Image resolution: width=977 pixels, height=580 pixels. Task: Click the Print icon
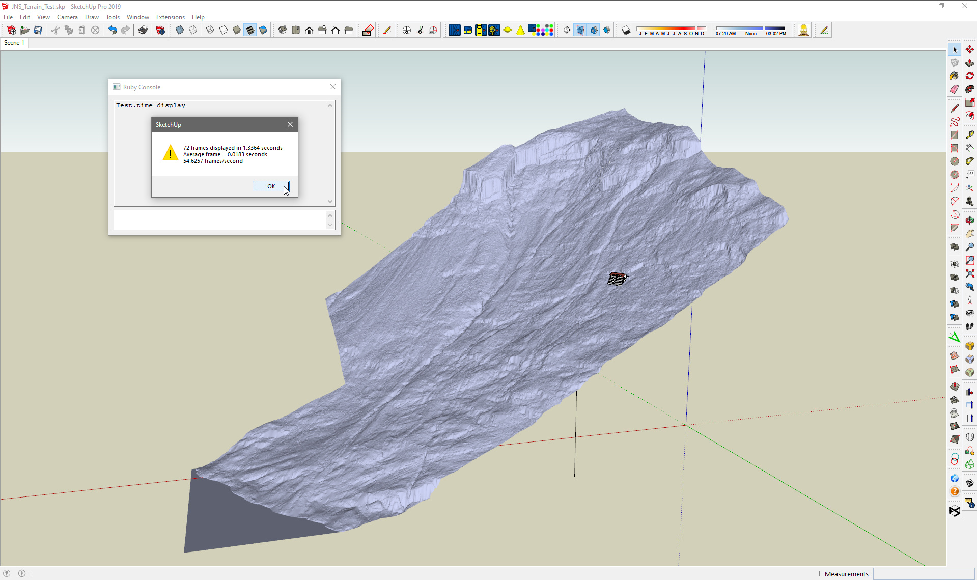(x=143, y=31)
